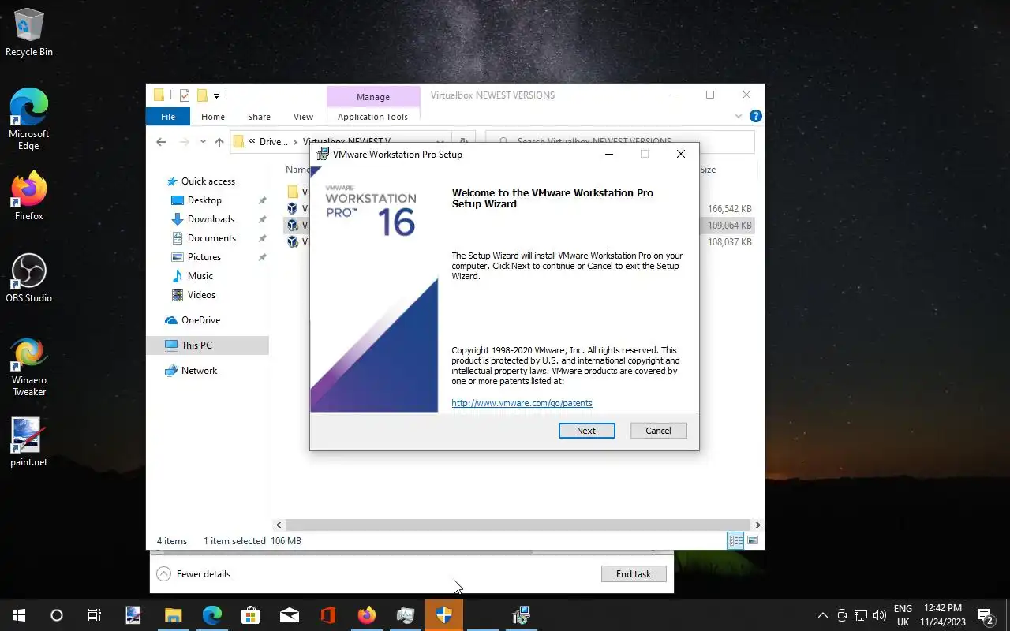
Task: Open the Firefox desktop shortcut
Action: tap(29, 196)
